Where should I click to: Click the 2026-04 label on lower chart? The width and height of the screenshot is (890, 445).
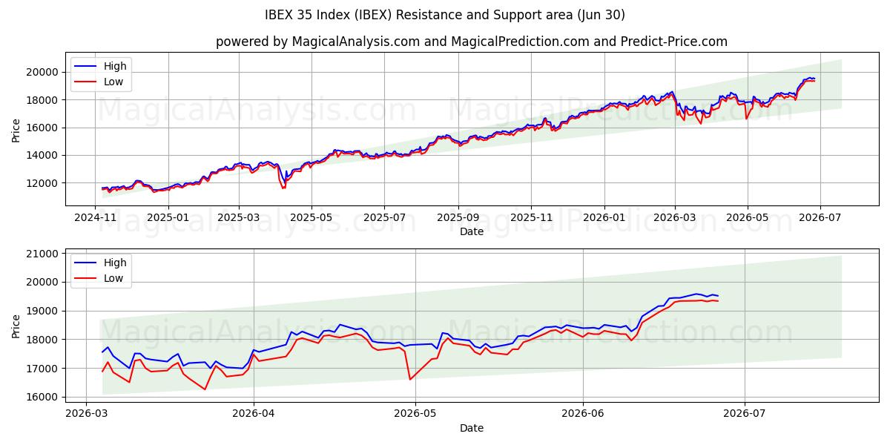pyautogui.click(x=254, y=414)
